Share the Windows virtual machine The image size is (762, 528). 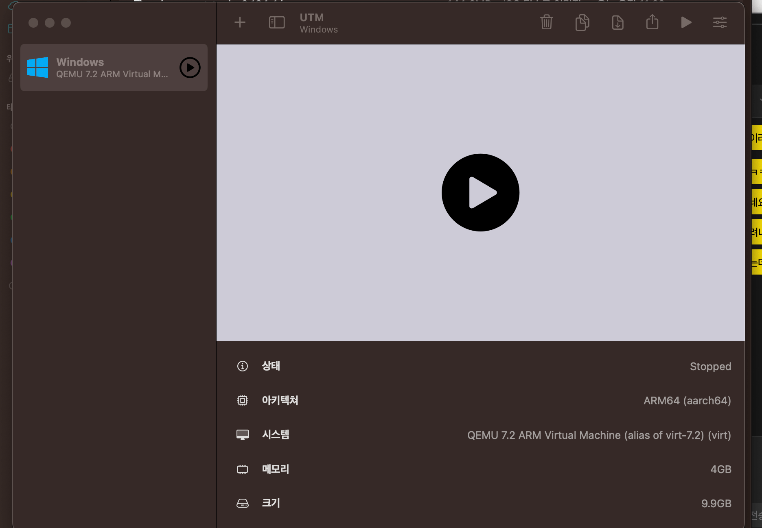tap(652, 22)
